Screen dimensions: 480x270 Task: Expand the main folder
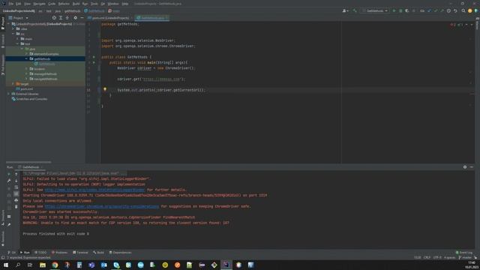pos(18,39)
